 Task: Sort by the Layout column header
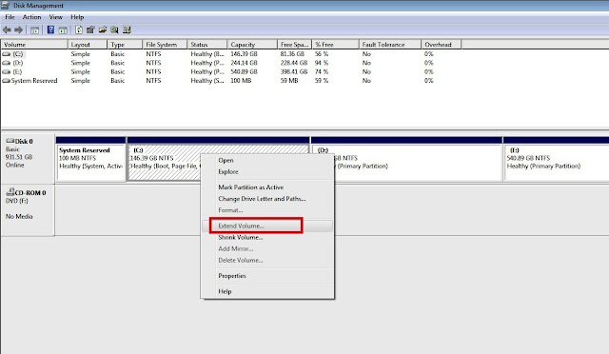click(x=88, y=45)
